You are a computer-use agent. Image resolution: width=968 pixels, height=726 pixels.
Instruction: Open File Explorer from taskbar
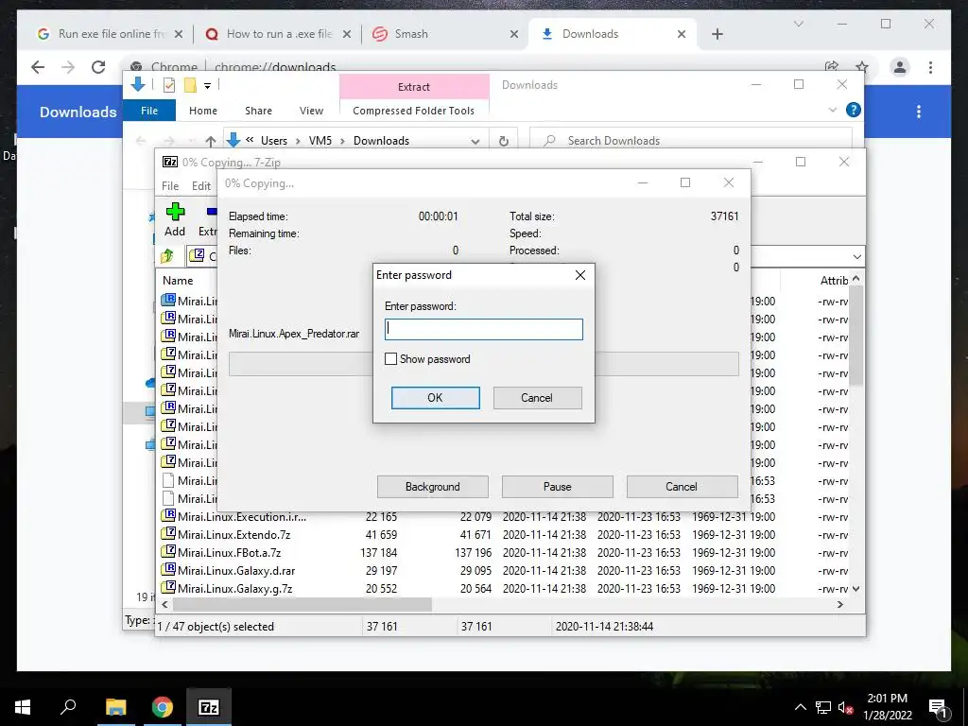click(x=115, y=707)
